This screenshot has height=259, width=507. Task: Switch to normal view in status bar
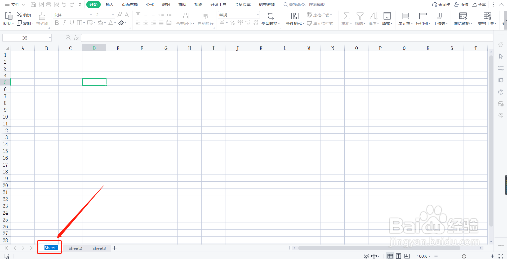390,256
